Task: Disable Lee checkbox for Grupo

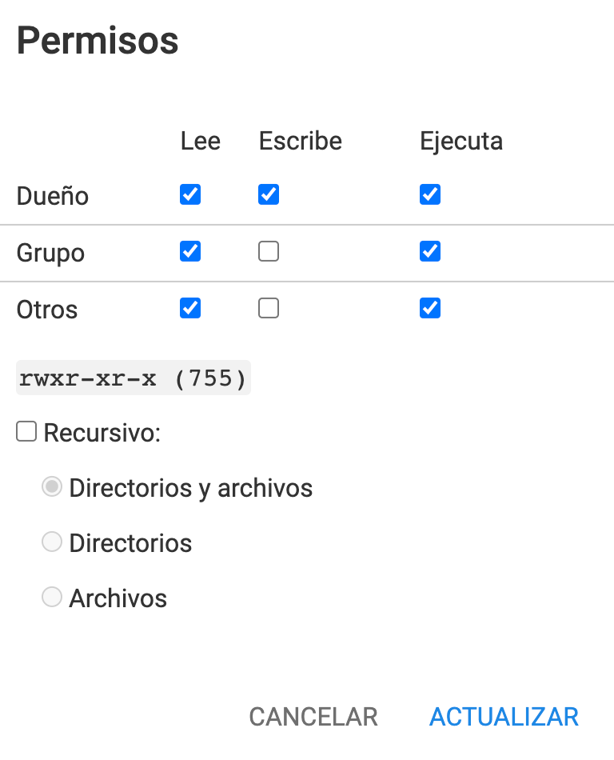Action: (190, 251)
